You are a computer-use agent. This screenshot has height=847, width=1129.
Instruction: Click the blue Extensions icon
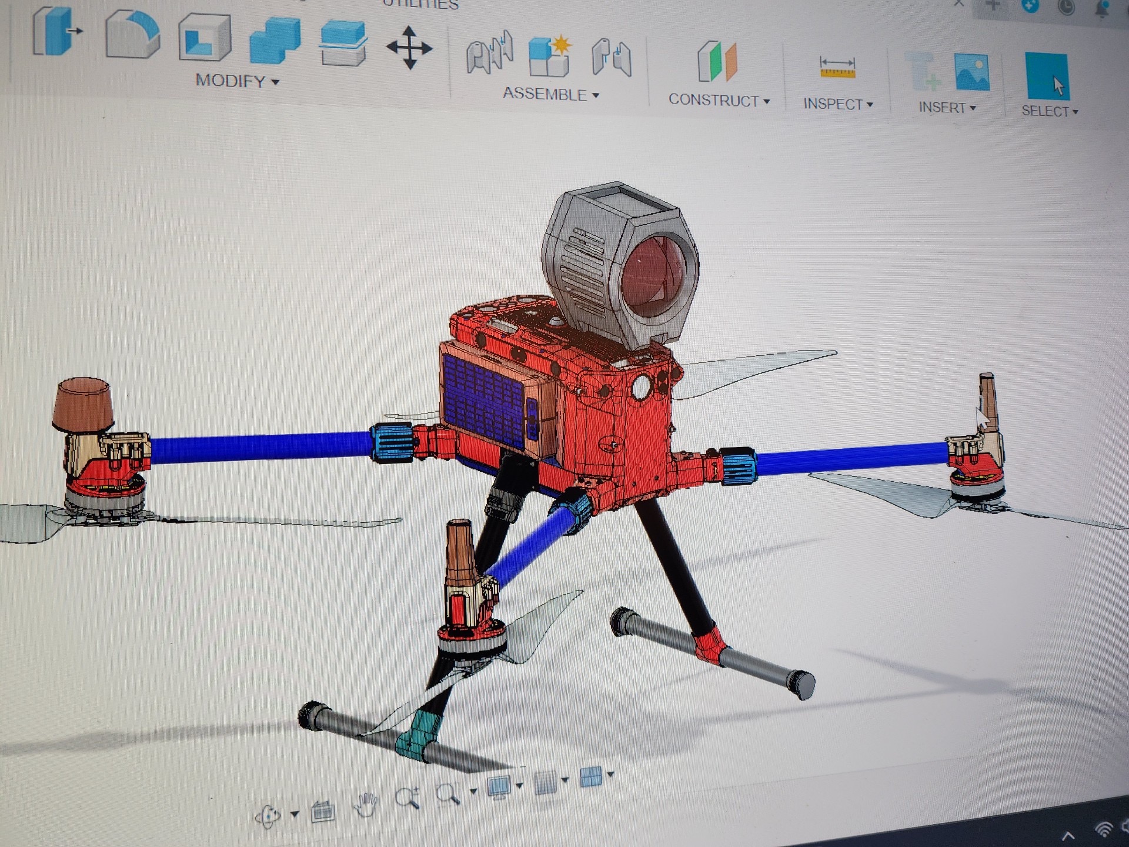click(1030, 6)
